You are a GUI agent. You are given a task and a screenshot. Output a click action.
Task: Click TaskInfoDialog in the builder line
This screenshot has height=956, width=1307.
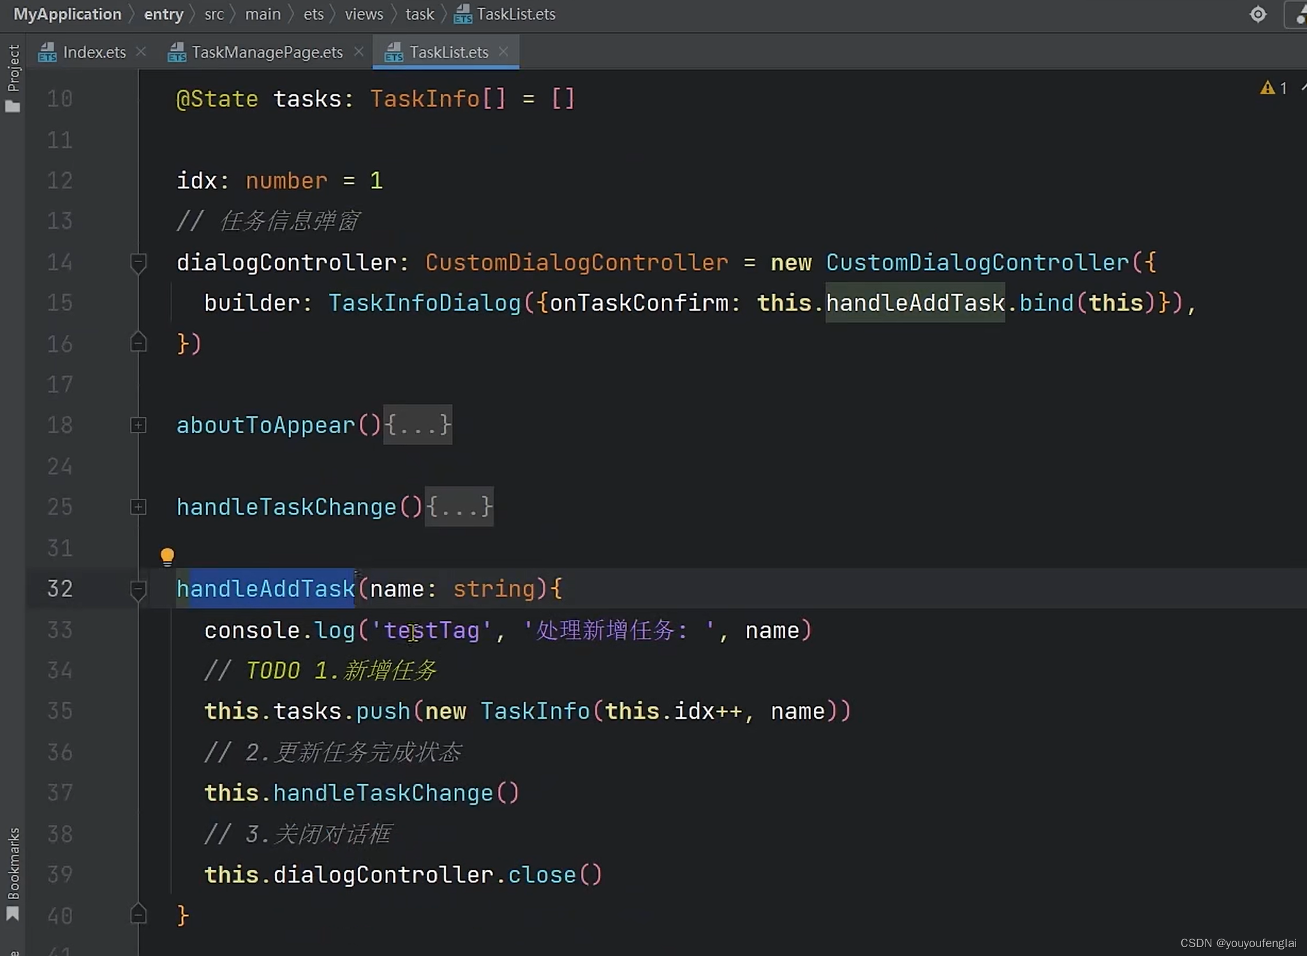(x=425, y=302)
